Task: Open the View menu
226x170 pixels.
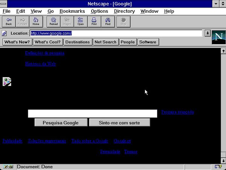Action: click(x=36, y=11)
